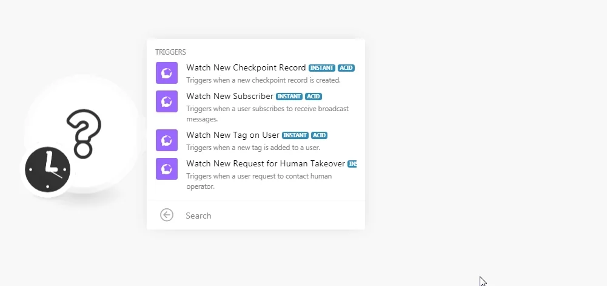Go back using the circled left arrow
Image resolution: width=607 pixels, height=286 pixels.
tap(167, 215)
